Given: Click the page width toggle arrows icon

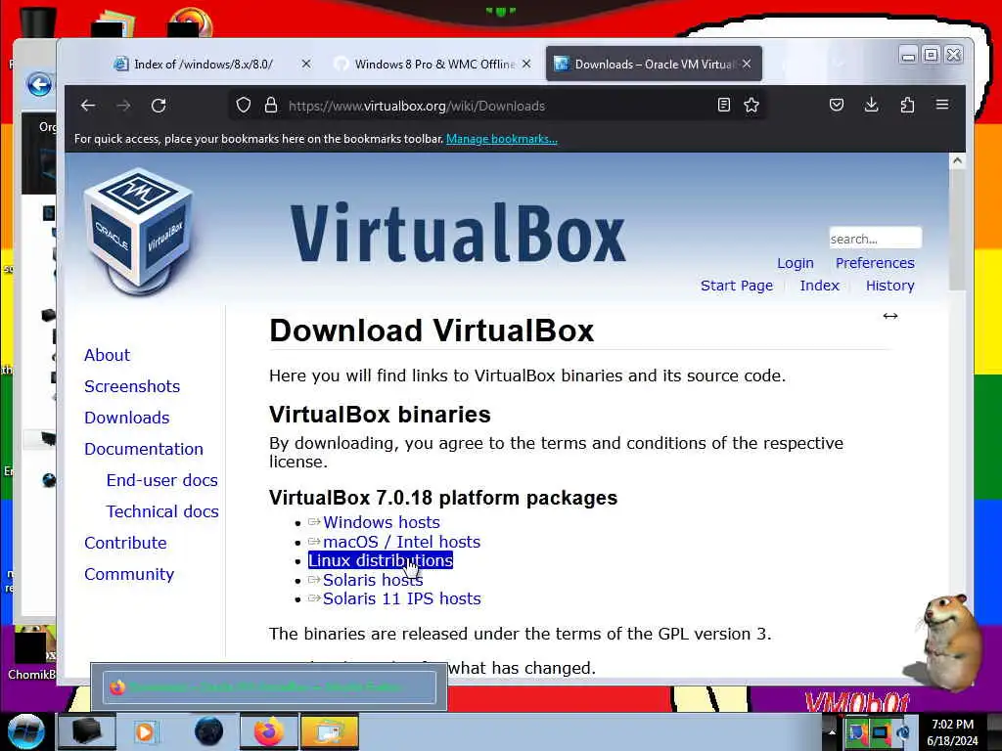Looking at the screenshot, I should 890,316.
